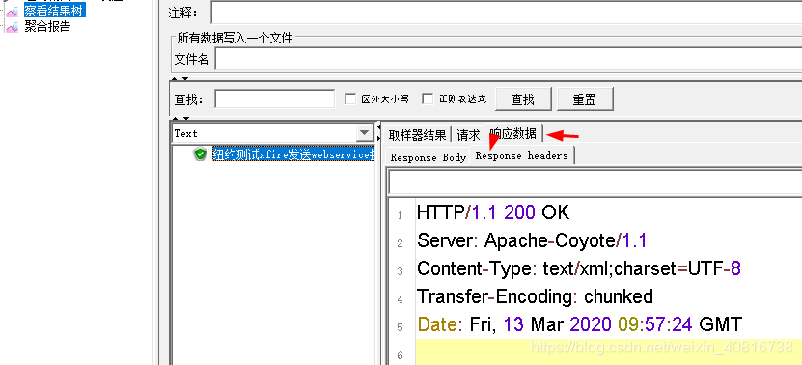Click into the 查找 search box
Image resolution: width=802 pixels, height=365 pixels.
(x=275, y=98)
